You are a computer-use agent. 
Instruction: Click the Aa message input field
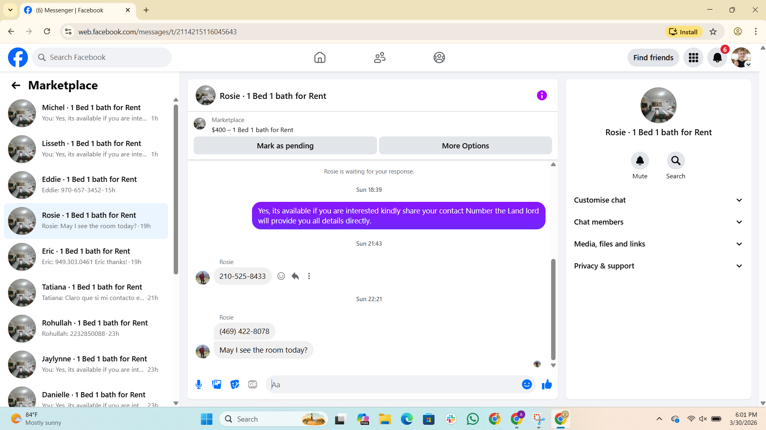click(x=393, y=385)
